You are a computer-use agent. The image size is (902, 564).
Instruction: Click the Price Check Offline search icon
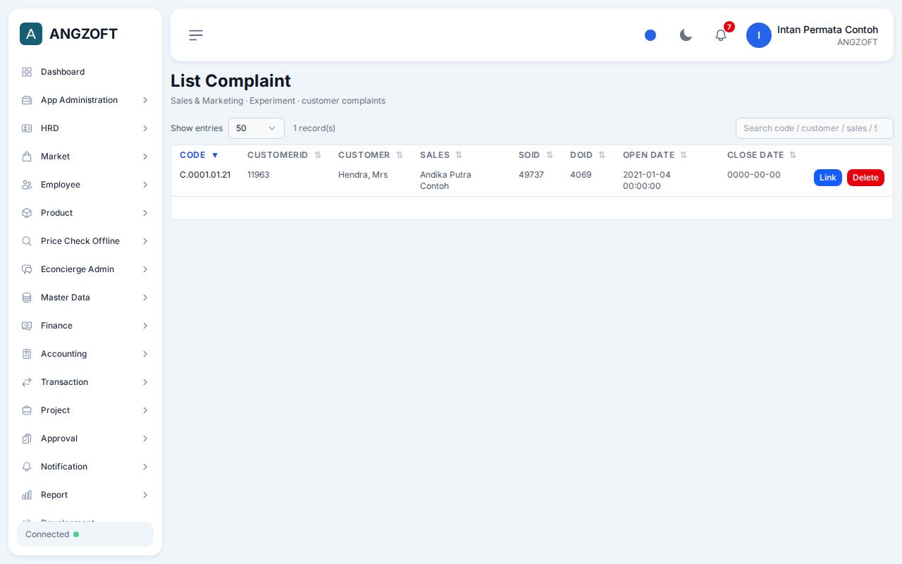pyautogui.click(x=27, y=241)
